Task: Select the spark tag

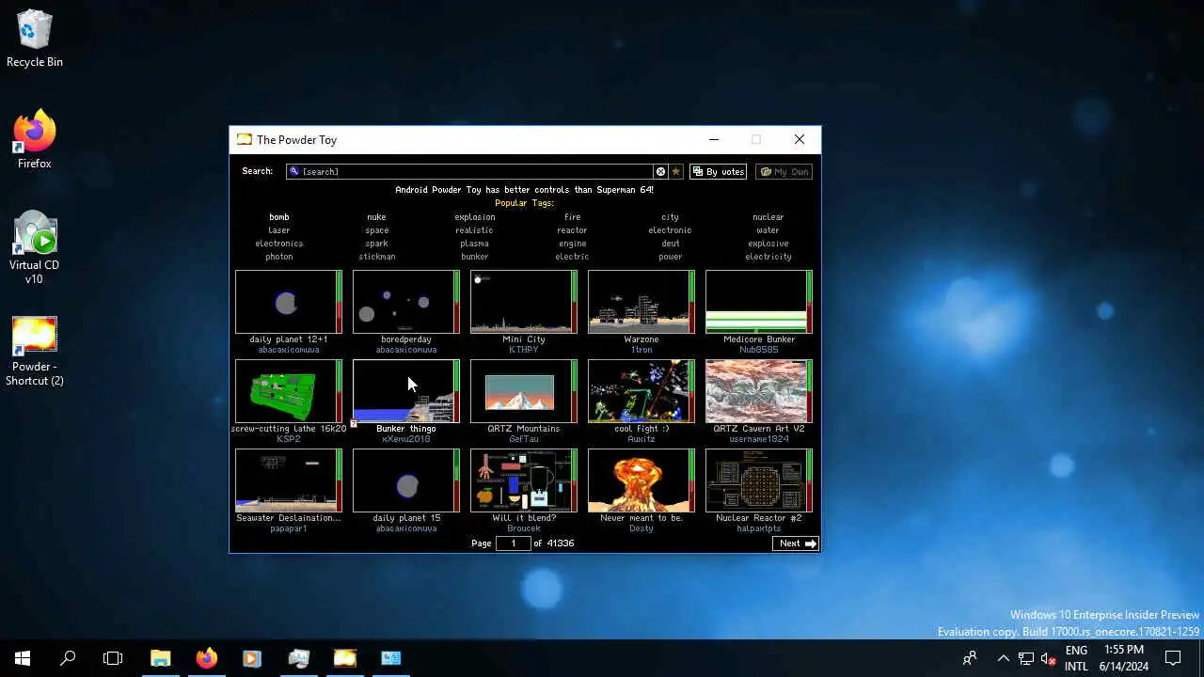Action: click(x=377, y=244)
